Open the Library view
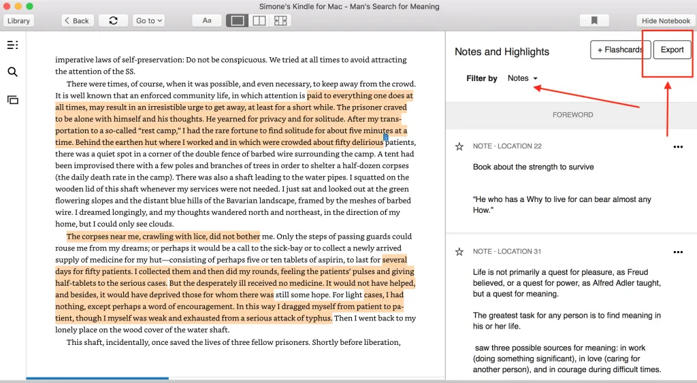This screenshot has width=697, height=383. (x=18, y=21)
